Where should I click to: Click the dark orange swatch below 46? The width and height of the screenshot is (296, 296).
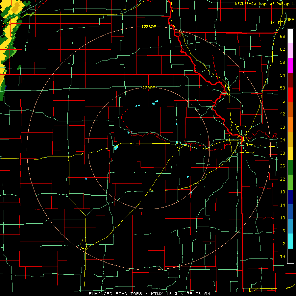pos(290,110)
